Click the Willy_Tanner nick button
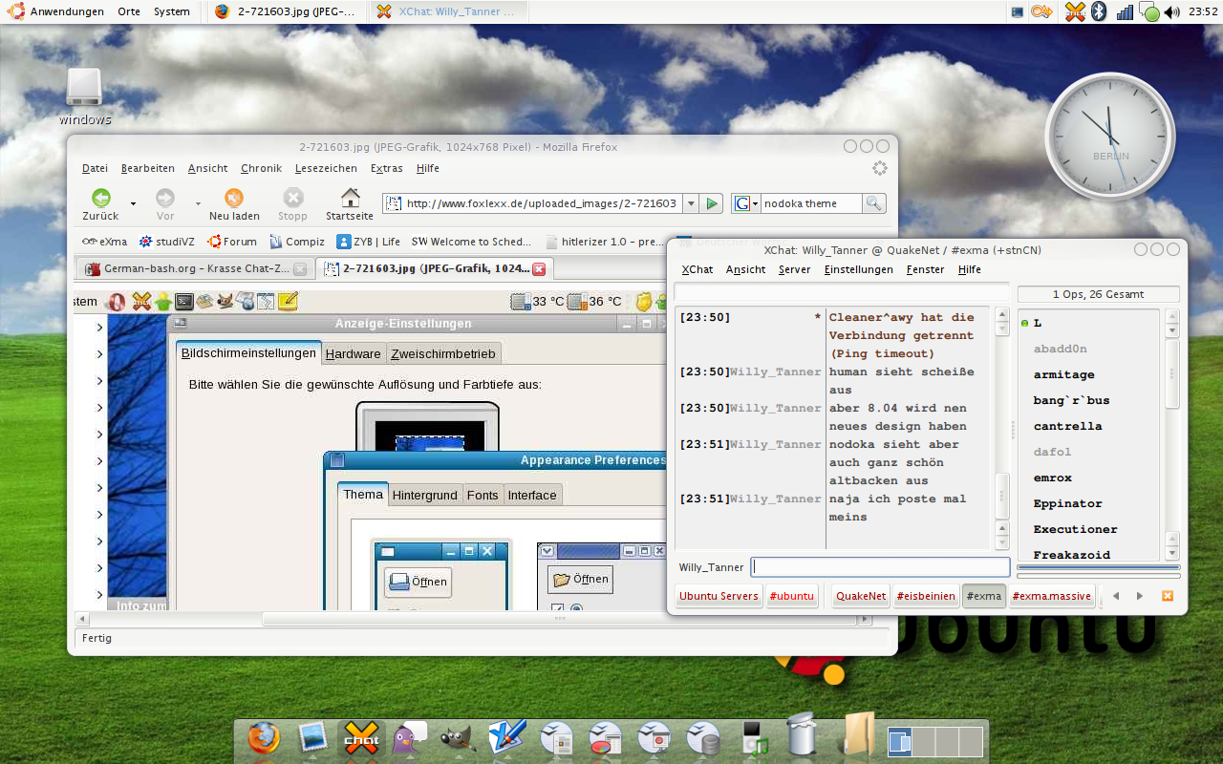The width and height of the screenshot is (1223, 764). (711, 567)
